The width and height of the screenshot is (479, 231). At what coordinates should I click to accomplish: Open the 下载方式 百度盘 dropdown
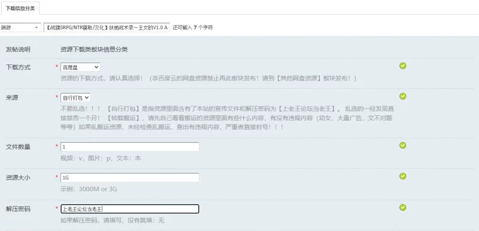point(80,67)
